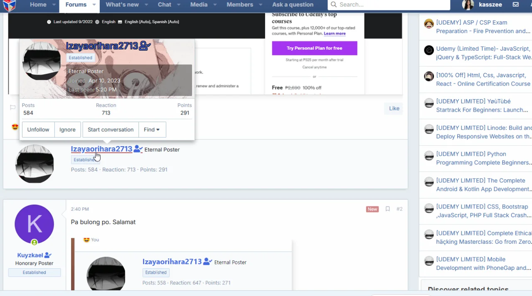
Task: Click the avatar beside the Linode thread
Action: (429, 129)
